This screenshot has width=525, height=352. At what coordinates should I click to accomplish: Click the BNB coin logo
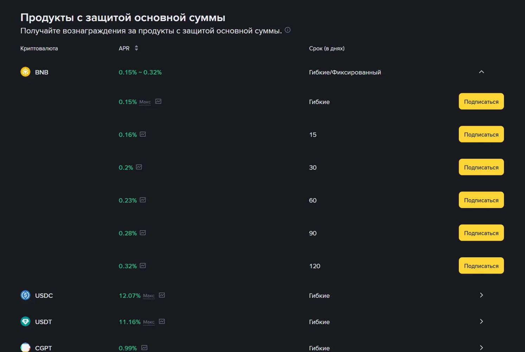tap(25, 72)
